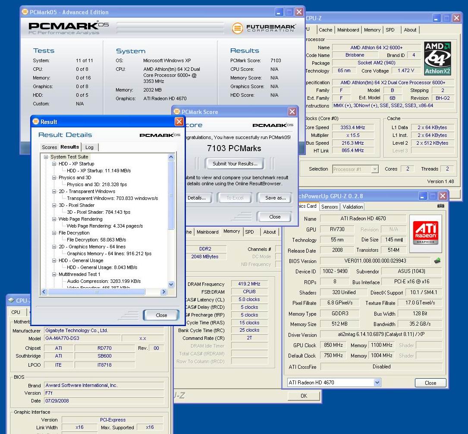
Task: Click Close in the Result dialog
Action: [161, 315]
